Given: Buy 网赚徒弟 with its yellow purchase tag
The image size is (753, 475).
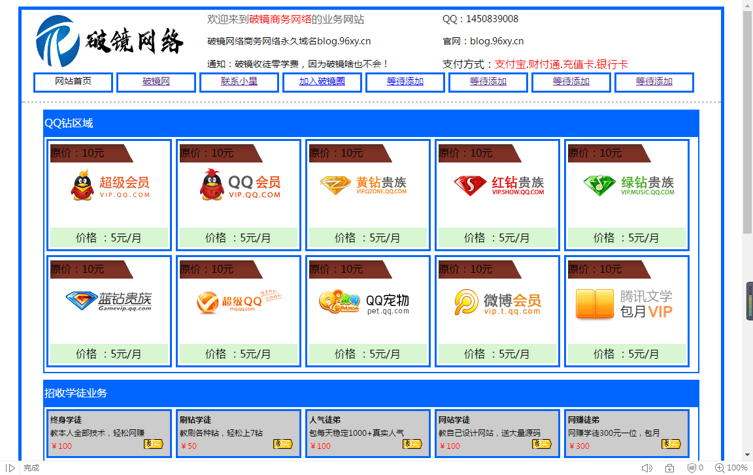Looking at the screenshot, I should (x=671, y=444).
